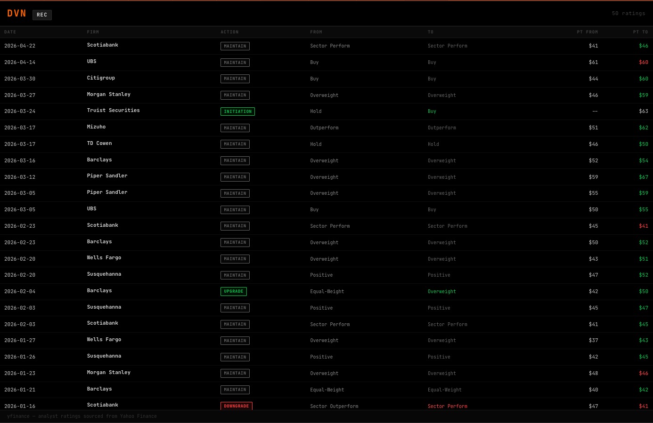Click the date 2026-03-30
The width and height of the screenshot is (653, 423).
point(20,79)
